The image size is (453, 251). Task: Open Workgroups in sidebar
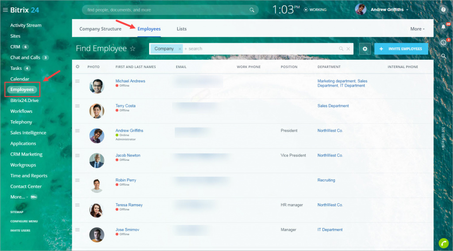pyautogui.click(x=23, y=165)
